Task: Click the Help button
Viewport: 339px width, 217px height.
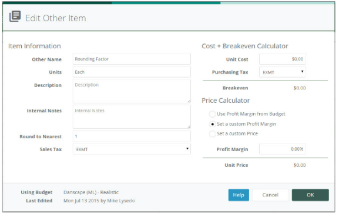Action: pyautogui.click(x=239, y=195)
